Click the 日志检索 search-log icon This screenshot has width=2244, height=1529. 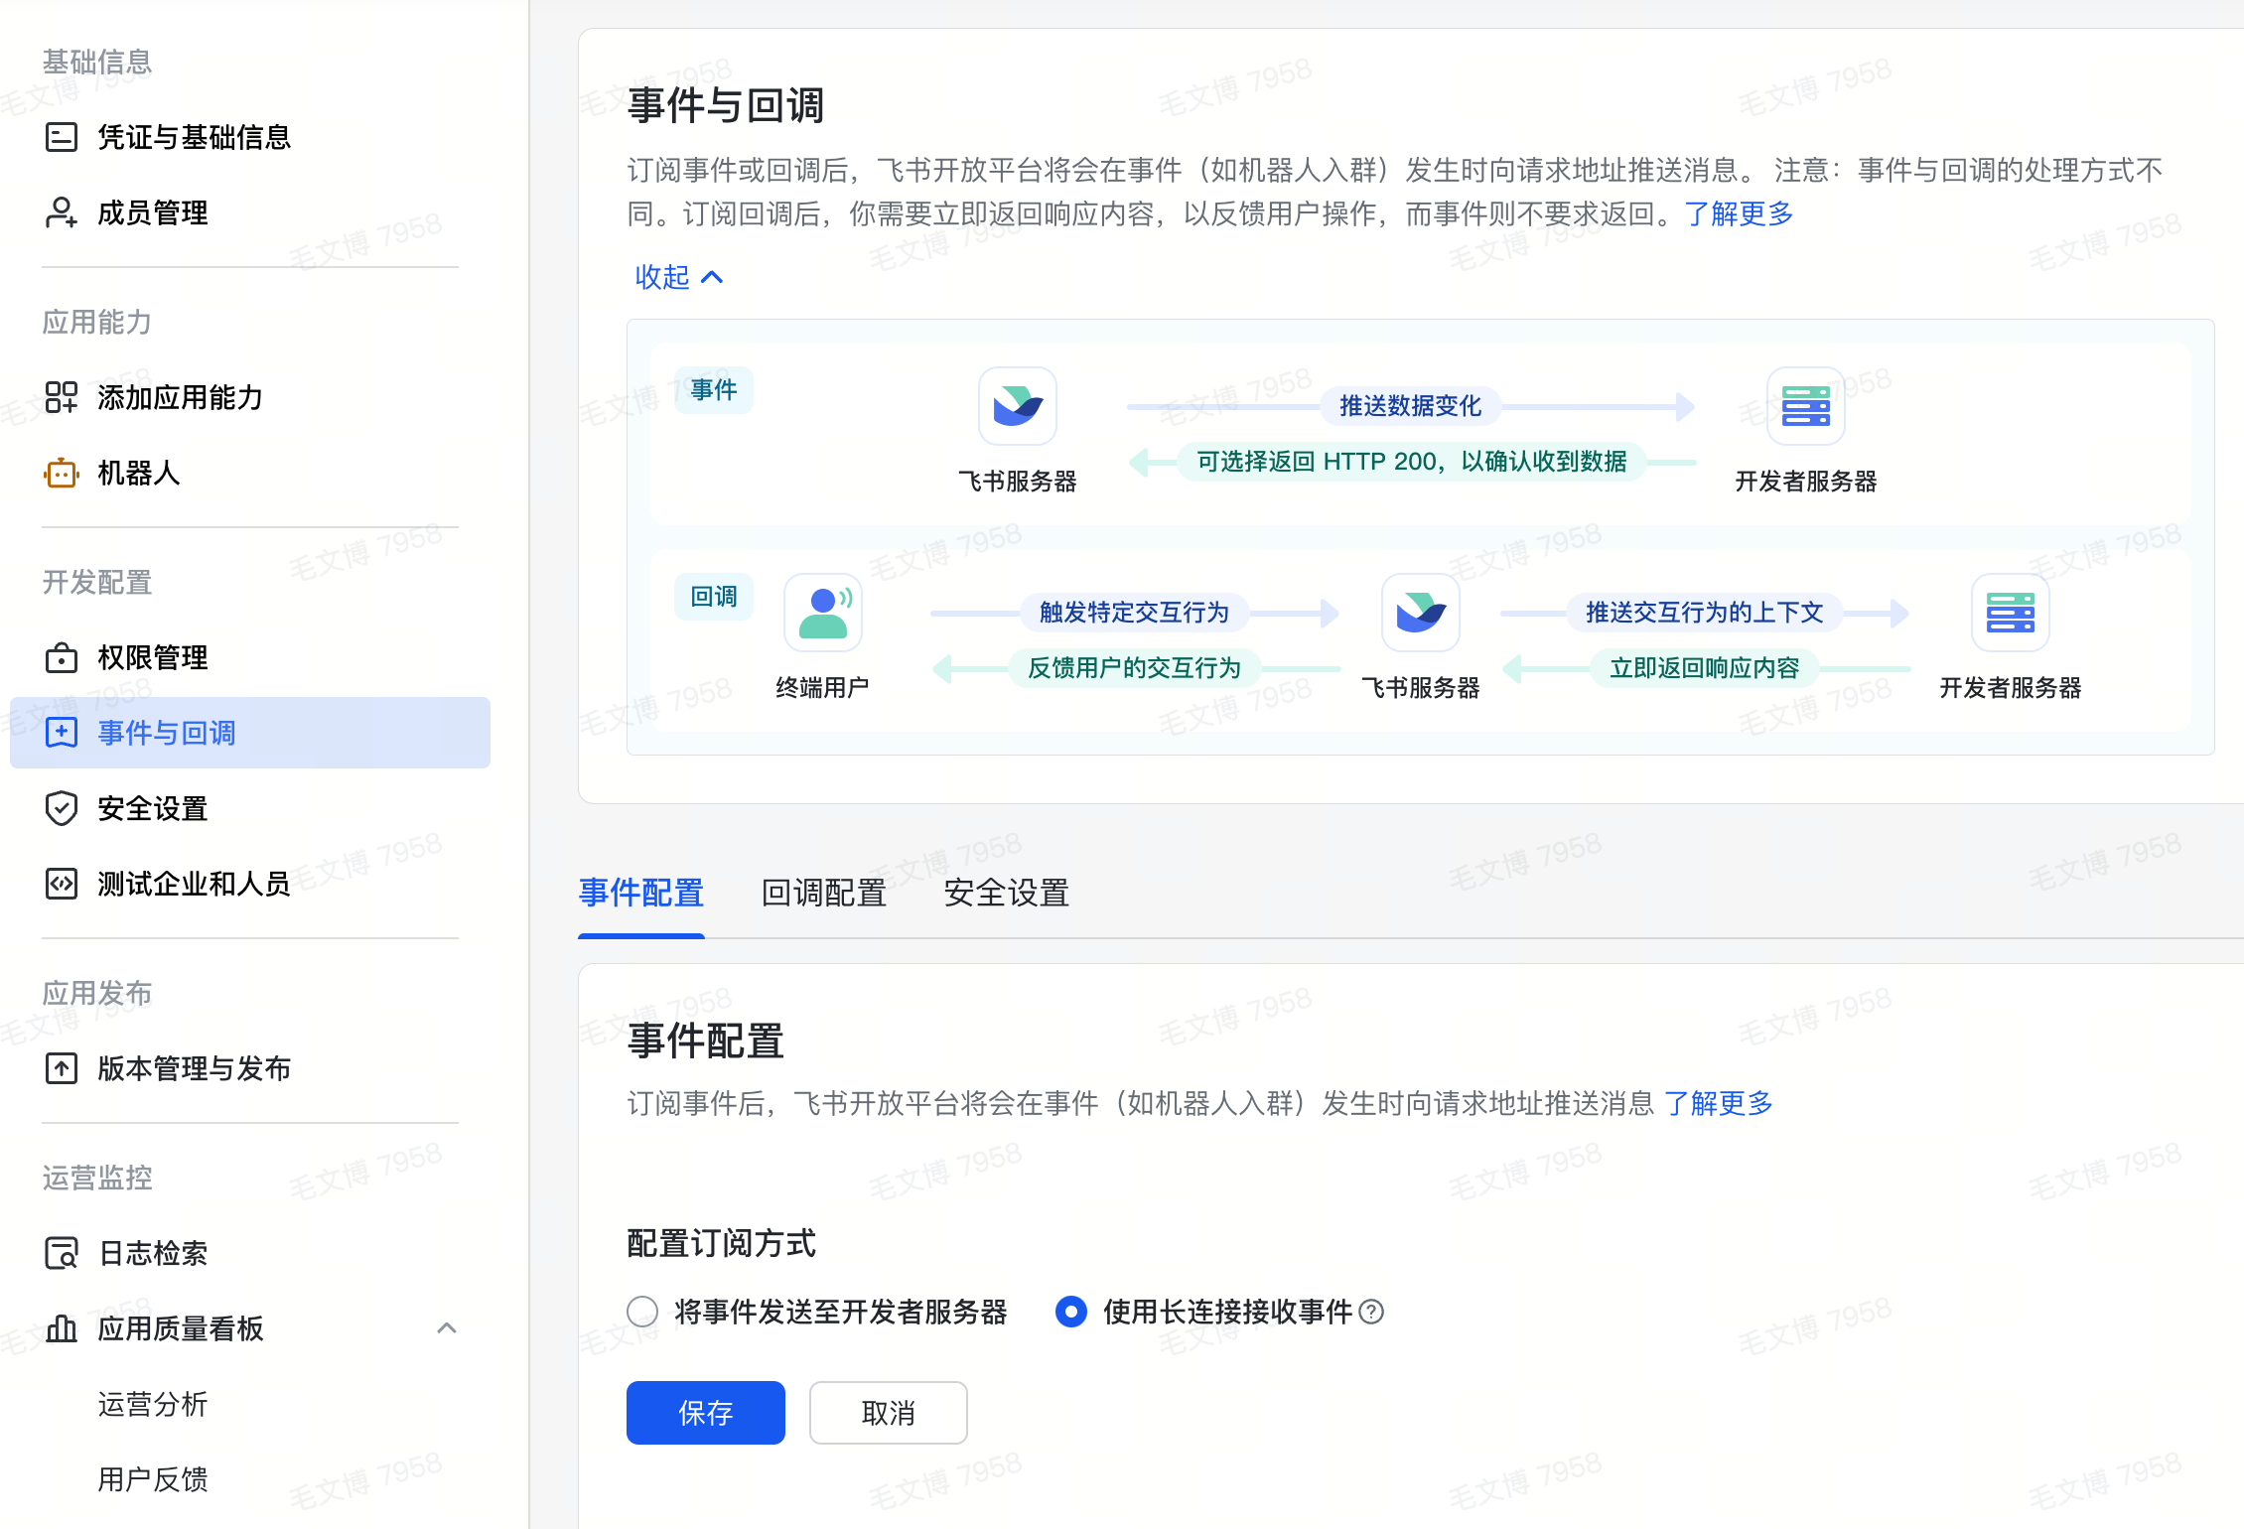[x=62, y=1253]
